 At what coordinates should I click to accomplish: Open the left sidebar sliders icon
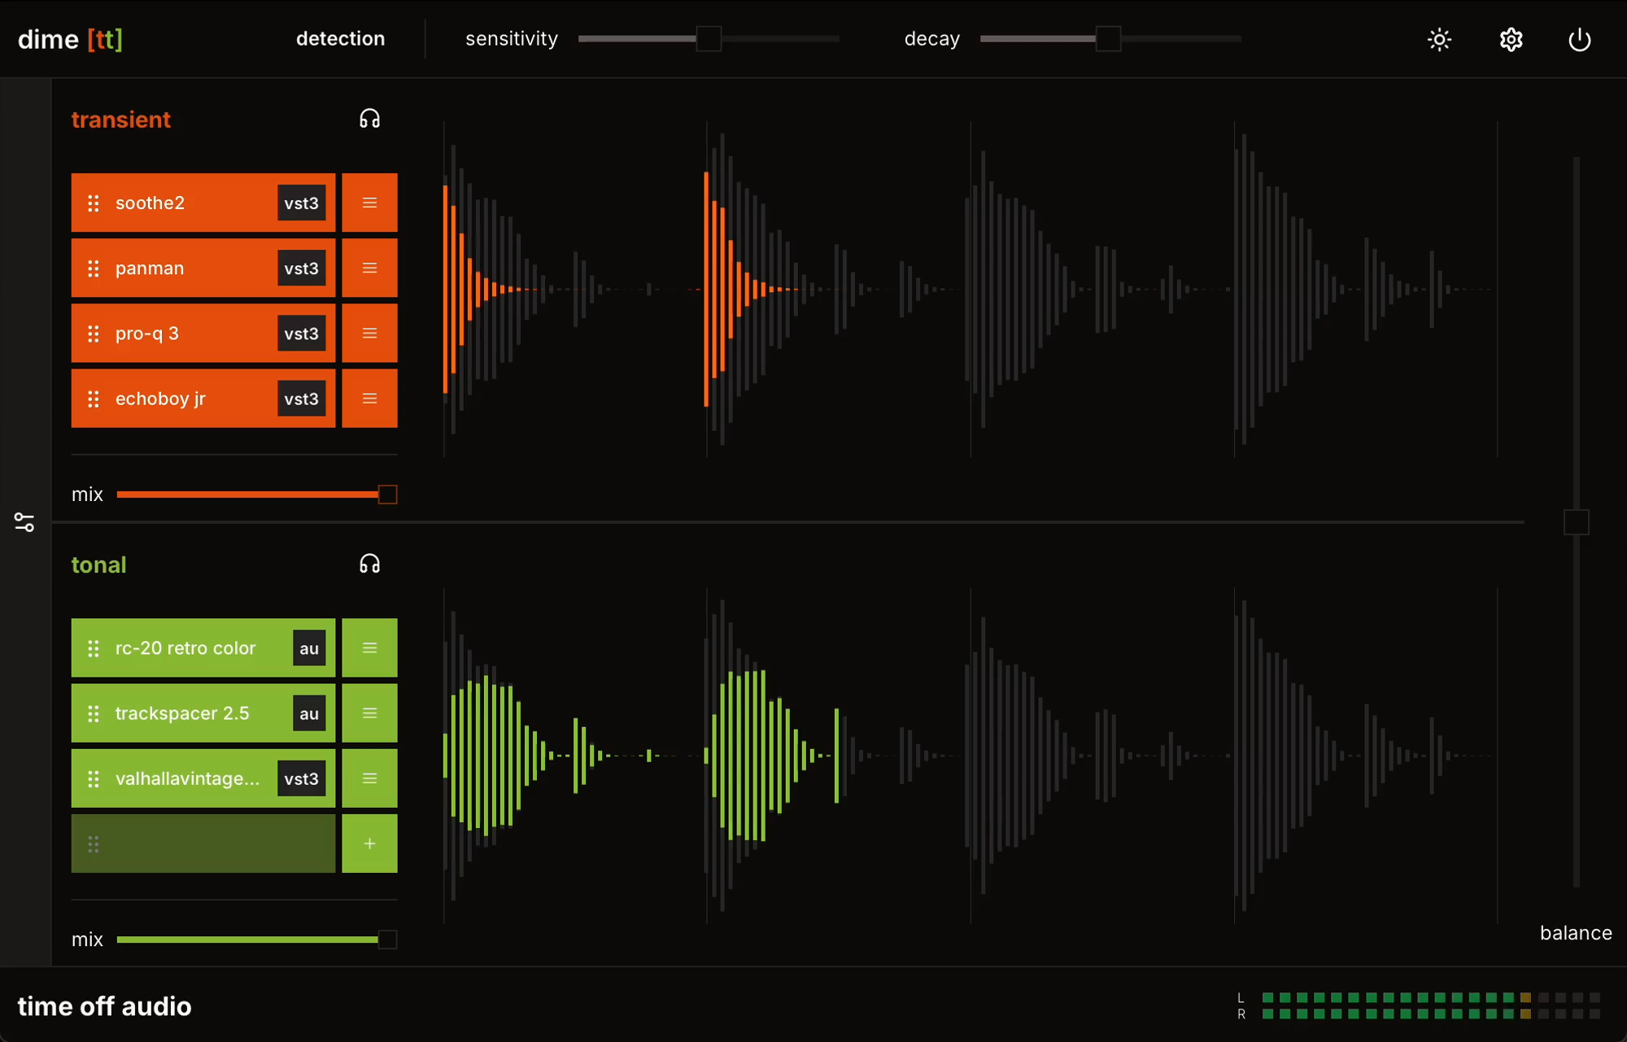click(24, 522)
